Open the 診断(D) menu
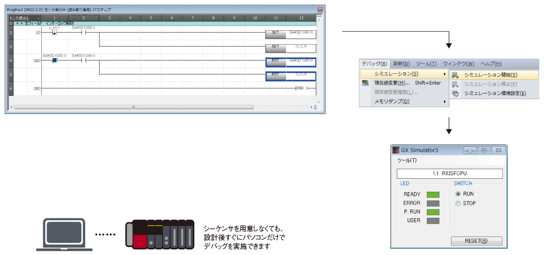The height and width of the screenshot is (255, 544). 401,64
